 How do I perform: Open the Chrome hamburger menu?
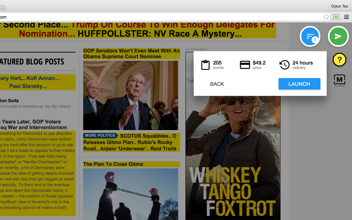pos(346,17)
